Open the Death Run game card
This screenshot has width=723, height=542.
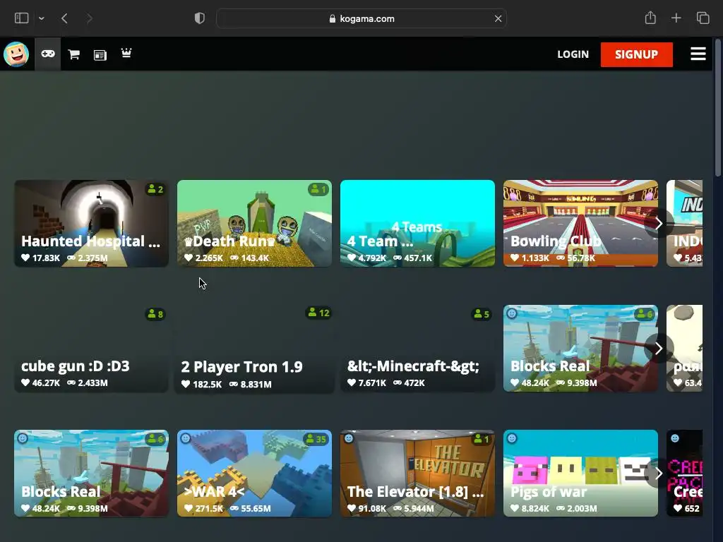click(x=254, y=223)
